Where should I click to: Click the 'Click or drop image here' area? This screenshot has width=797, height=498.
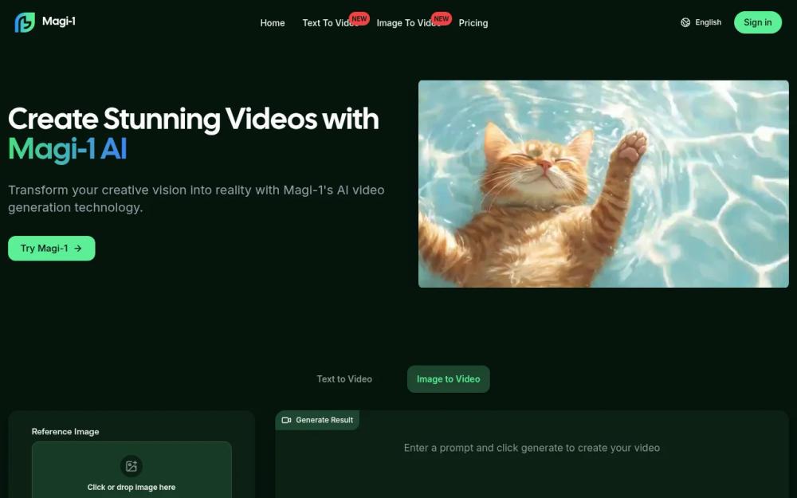coord(132,470)
